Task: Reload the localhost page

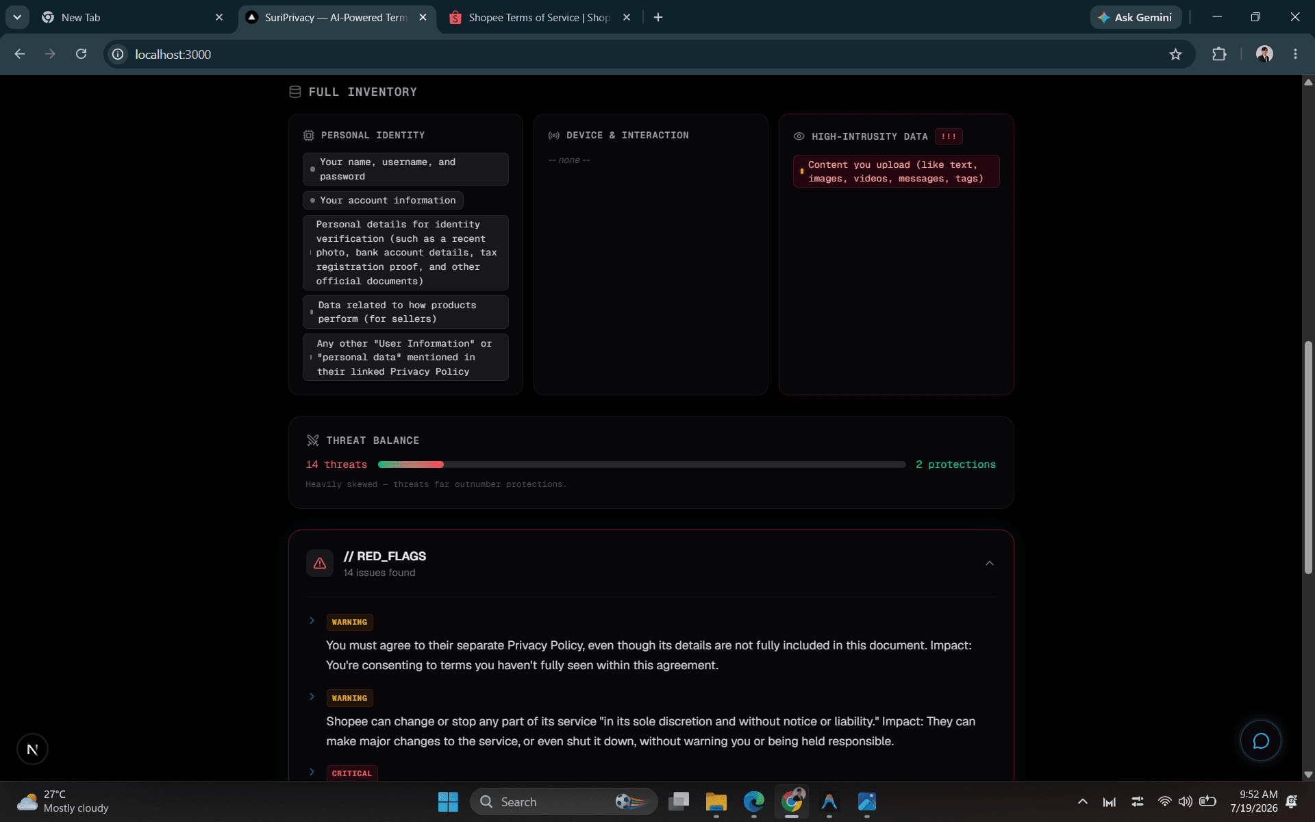Action: (81, 54)
